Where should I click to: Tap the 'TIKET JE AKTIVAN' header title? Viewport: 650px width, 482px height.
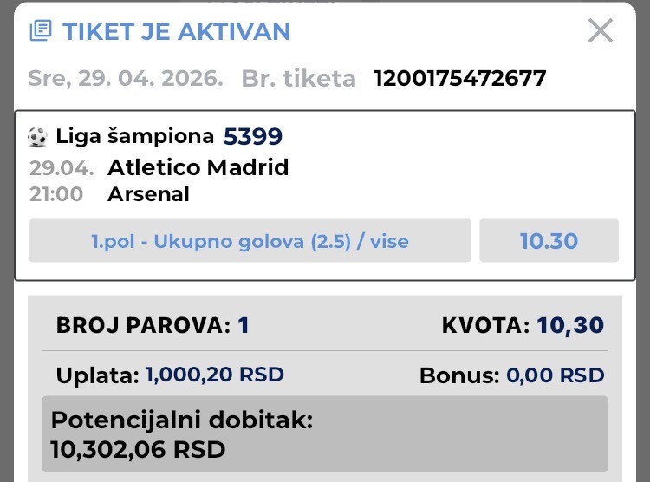(176, 32)
